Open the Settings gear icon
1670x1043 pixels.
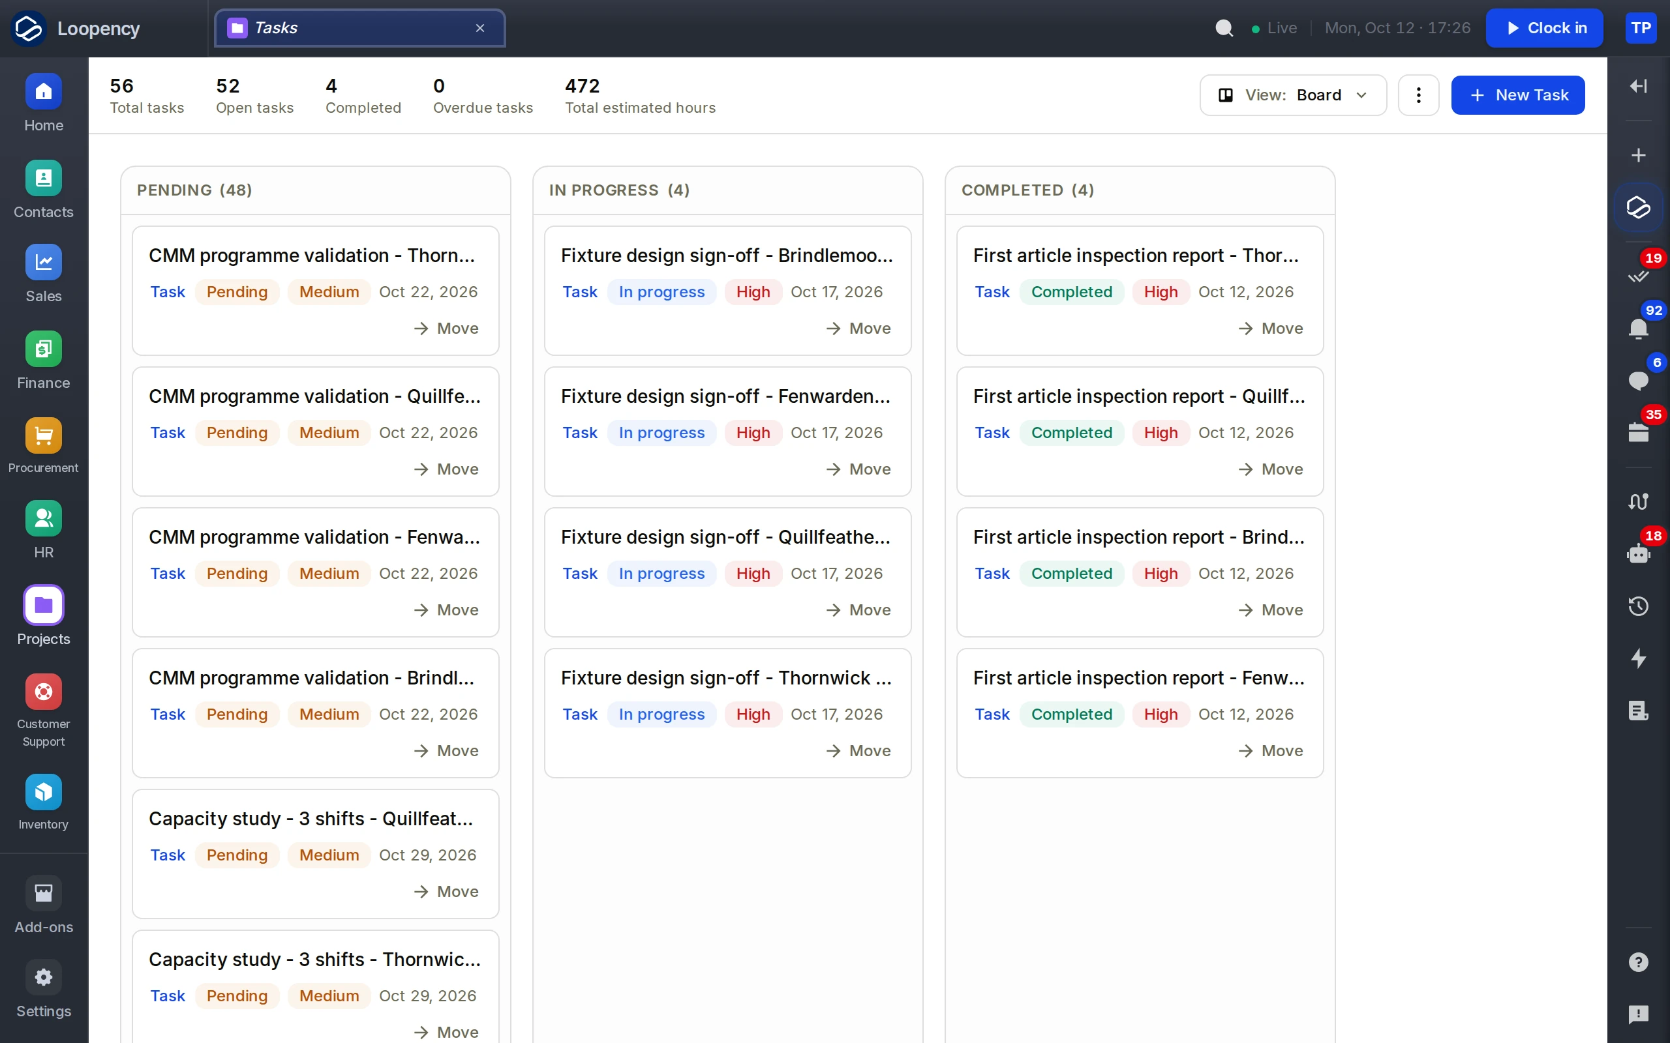pos(44,977)
